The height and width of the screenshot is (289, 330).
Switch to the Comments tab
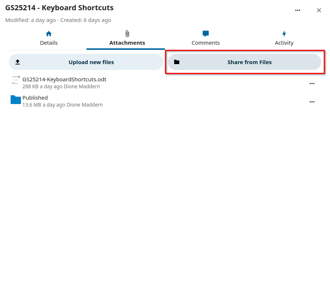coord(206,42)
